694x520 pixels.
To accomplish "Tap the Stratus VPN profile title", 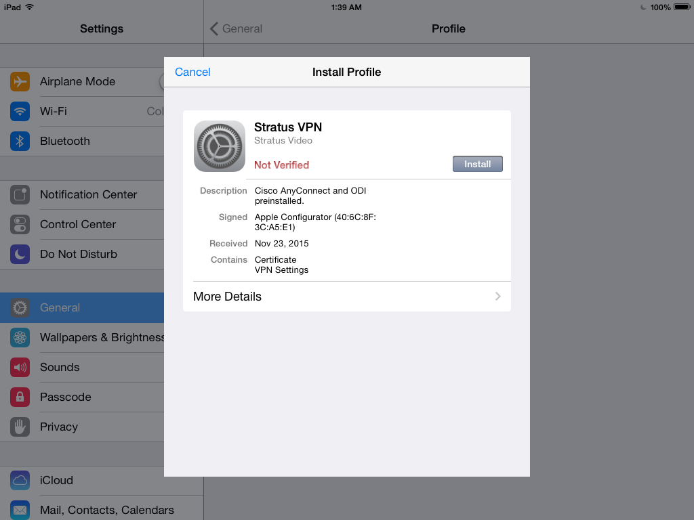I will click(x=288, y=127).
